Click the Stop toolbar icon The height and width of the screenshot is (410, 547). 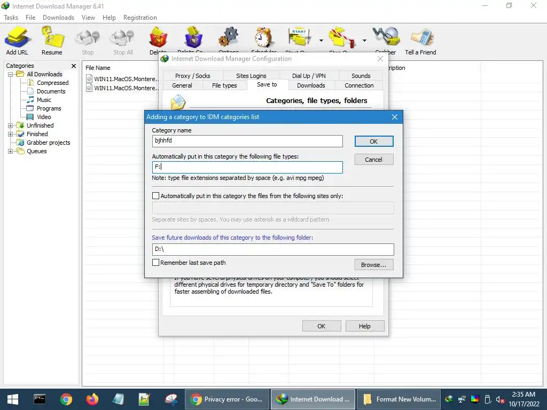pyautogui.click(x=88, y=41)
